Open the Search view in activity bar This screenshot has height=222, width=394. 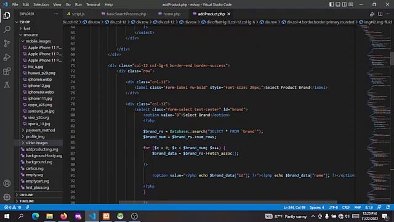coord(7,29)
